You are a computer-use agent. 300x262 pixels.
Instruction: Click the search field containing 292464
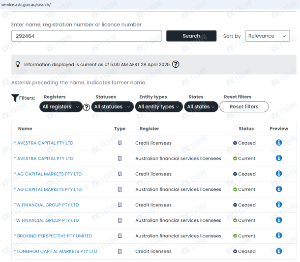tap(87, 36)
